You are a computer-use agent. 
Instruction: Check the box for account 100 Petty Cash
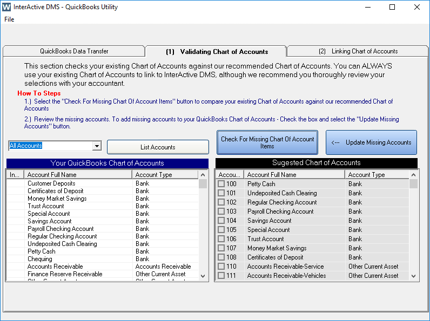tap(221, 184)
